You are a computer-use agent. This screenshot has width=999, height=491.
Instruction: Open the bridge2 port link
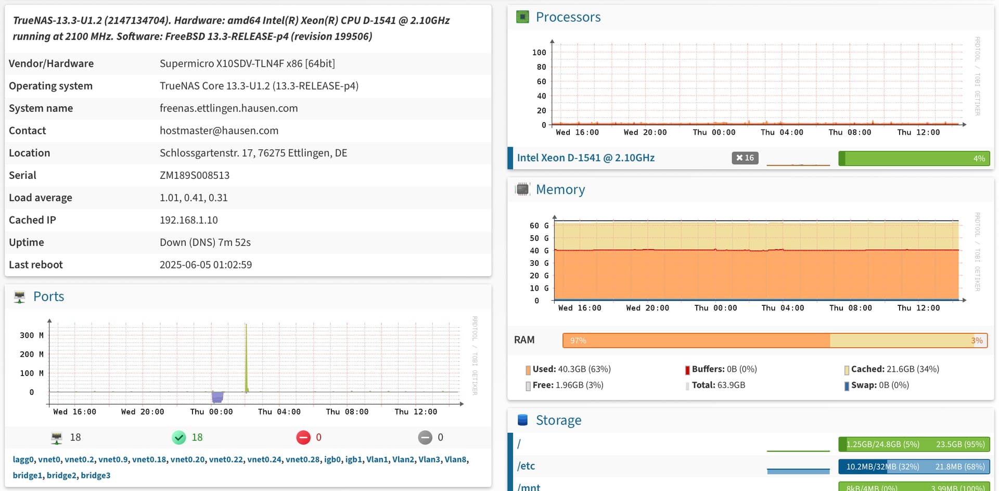pos(61,475)
